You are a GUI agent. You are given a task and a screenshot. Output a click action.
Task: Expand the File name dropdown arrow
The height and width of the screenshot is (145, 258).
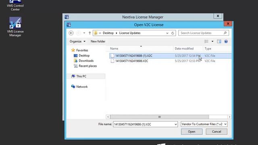(176, 124)
